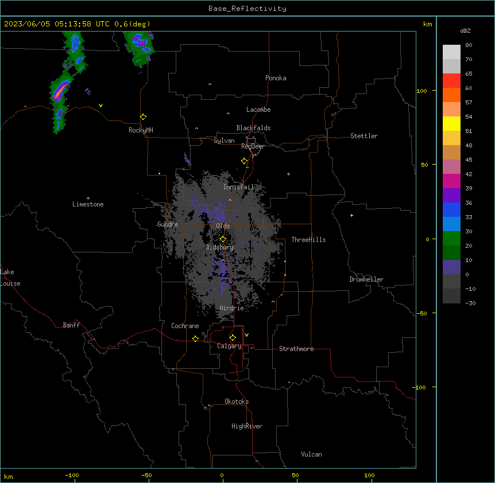Click the Stettler city label
This screenshot has height=483, width=495.
tap(363, 136)
